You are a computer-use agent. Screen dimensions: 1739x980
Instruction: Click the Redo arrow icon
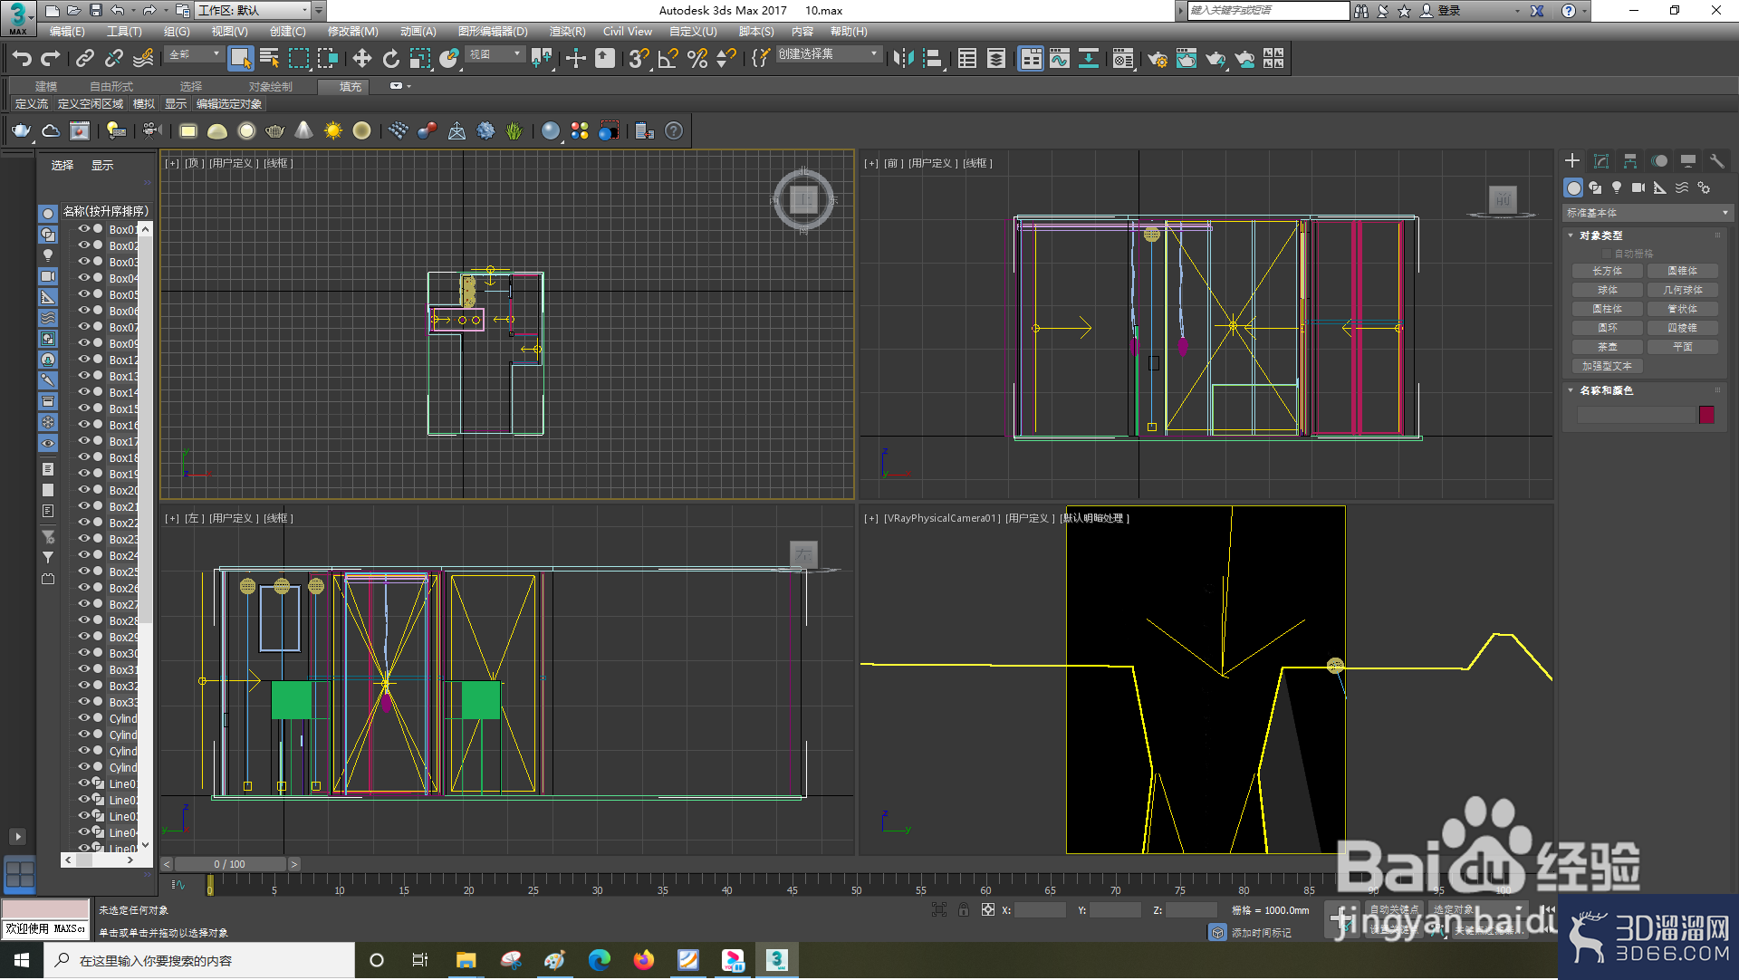[51, 59]
